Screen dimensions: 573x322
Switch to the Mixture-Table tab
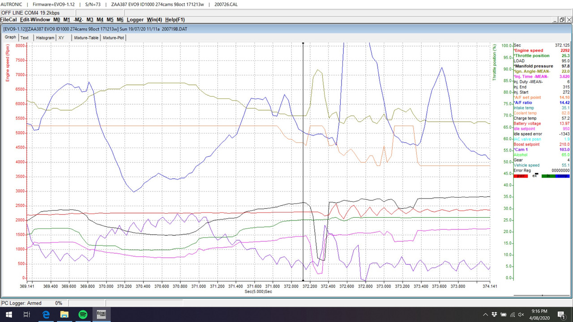click(86, 38)
